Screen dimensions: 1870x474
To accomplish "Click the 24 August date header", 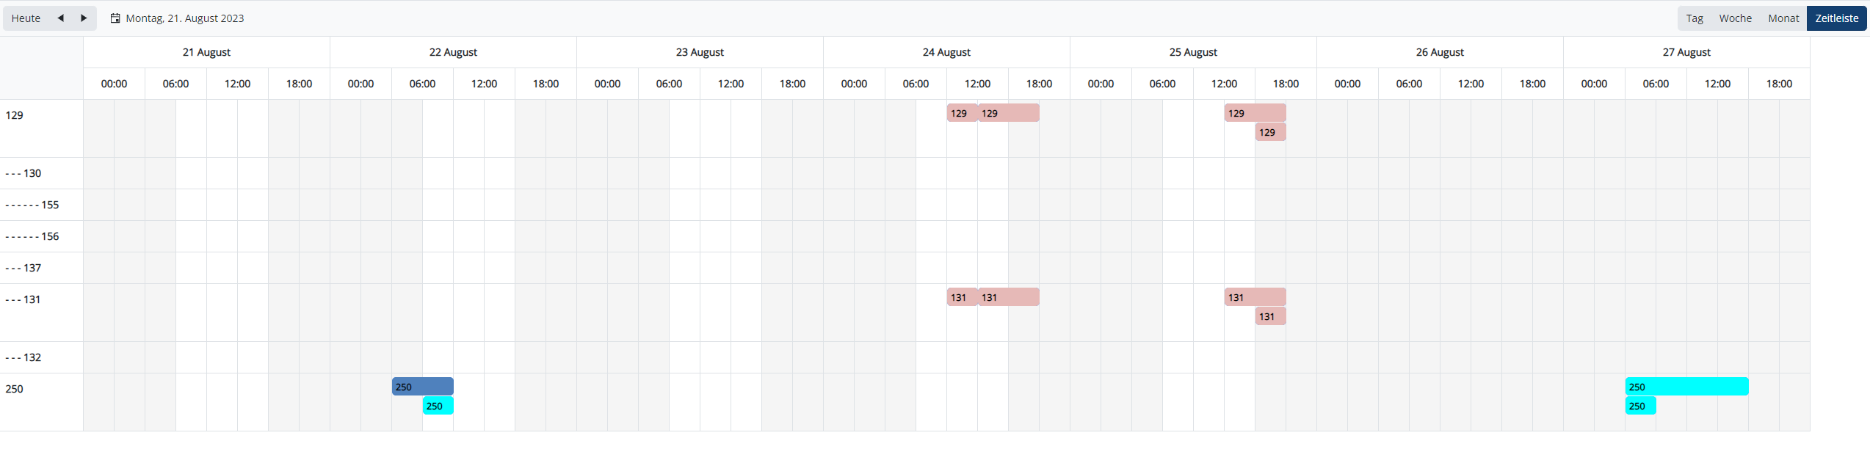I will coord(946,52).
